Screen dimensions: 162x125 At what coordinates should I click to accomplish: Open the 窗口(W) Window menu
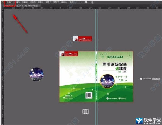(x=64, y=2)
